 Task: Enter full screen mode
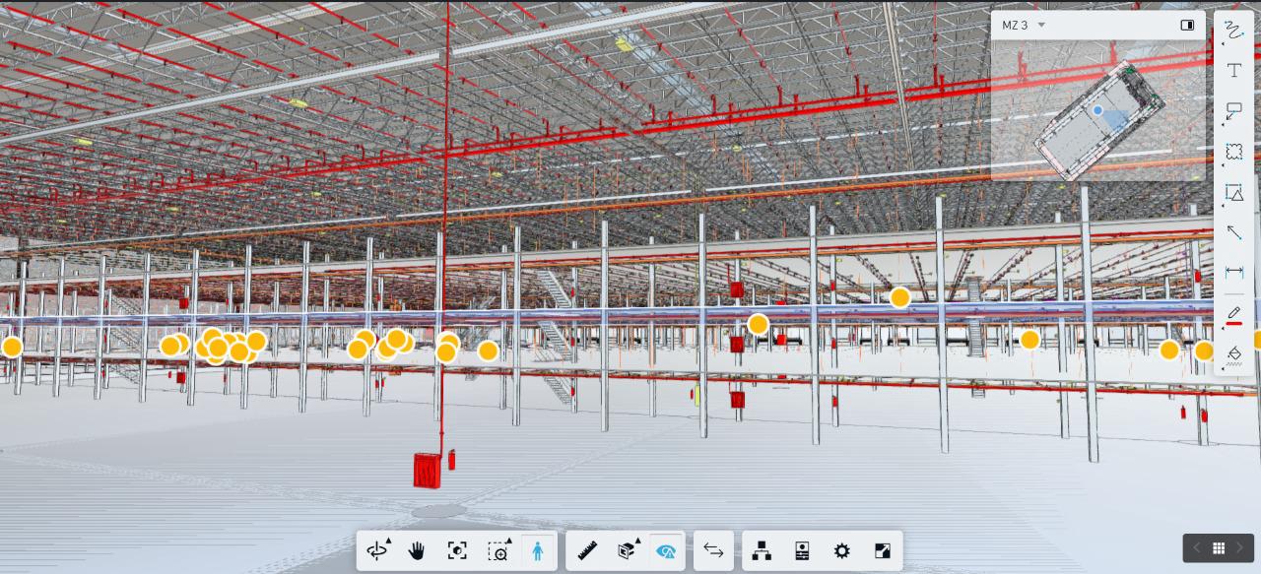tap(882, 551)
